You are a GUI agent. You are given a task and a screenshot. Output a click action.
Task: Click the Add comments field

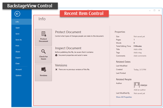140,56
